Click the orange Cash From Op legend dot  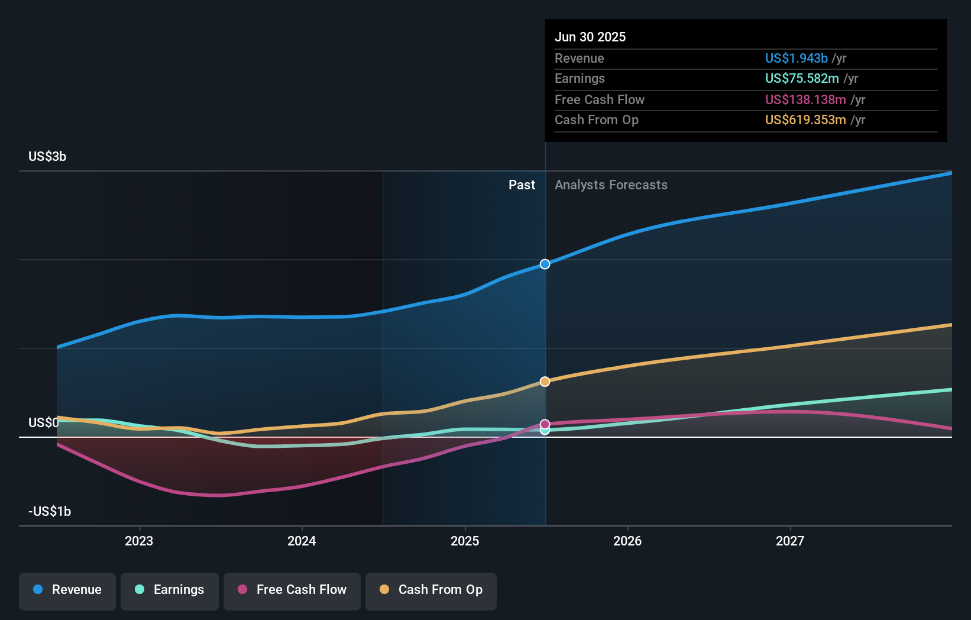pyautogui.click(x=384, y=590)
